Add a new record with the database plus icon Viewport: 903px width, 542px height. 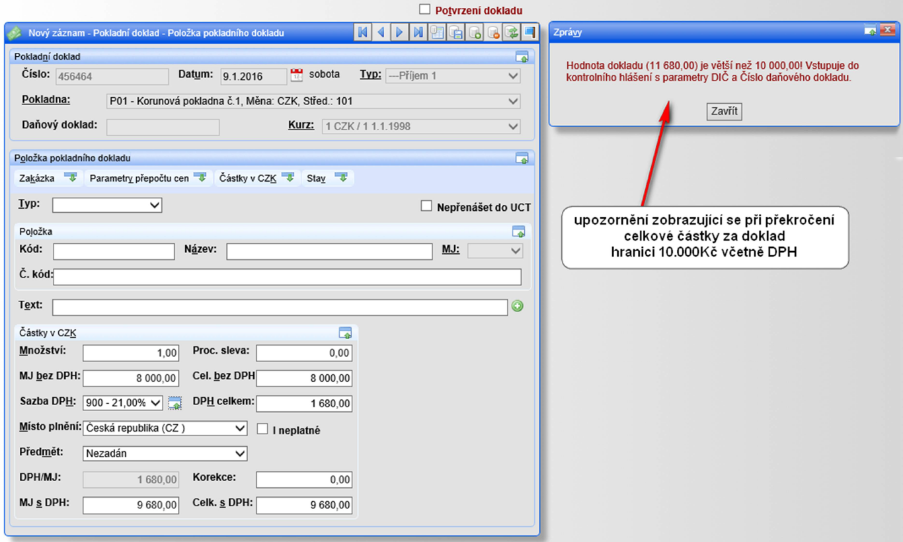click(474, 32)
